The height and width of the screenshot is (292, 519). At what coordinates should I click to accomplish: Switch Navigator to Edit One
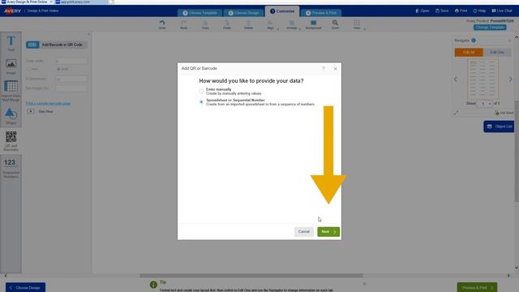497,52
